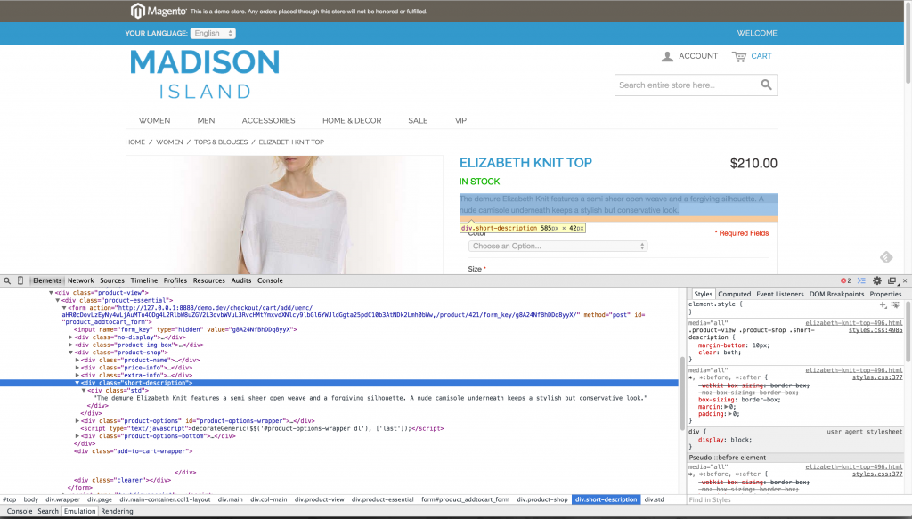
Task: Click the tag icon at the page's right edge
Action: click(x=886, y=257)
